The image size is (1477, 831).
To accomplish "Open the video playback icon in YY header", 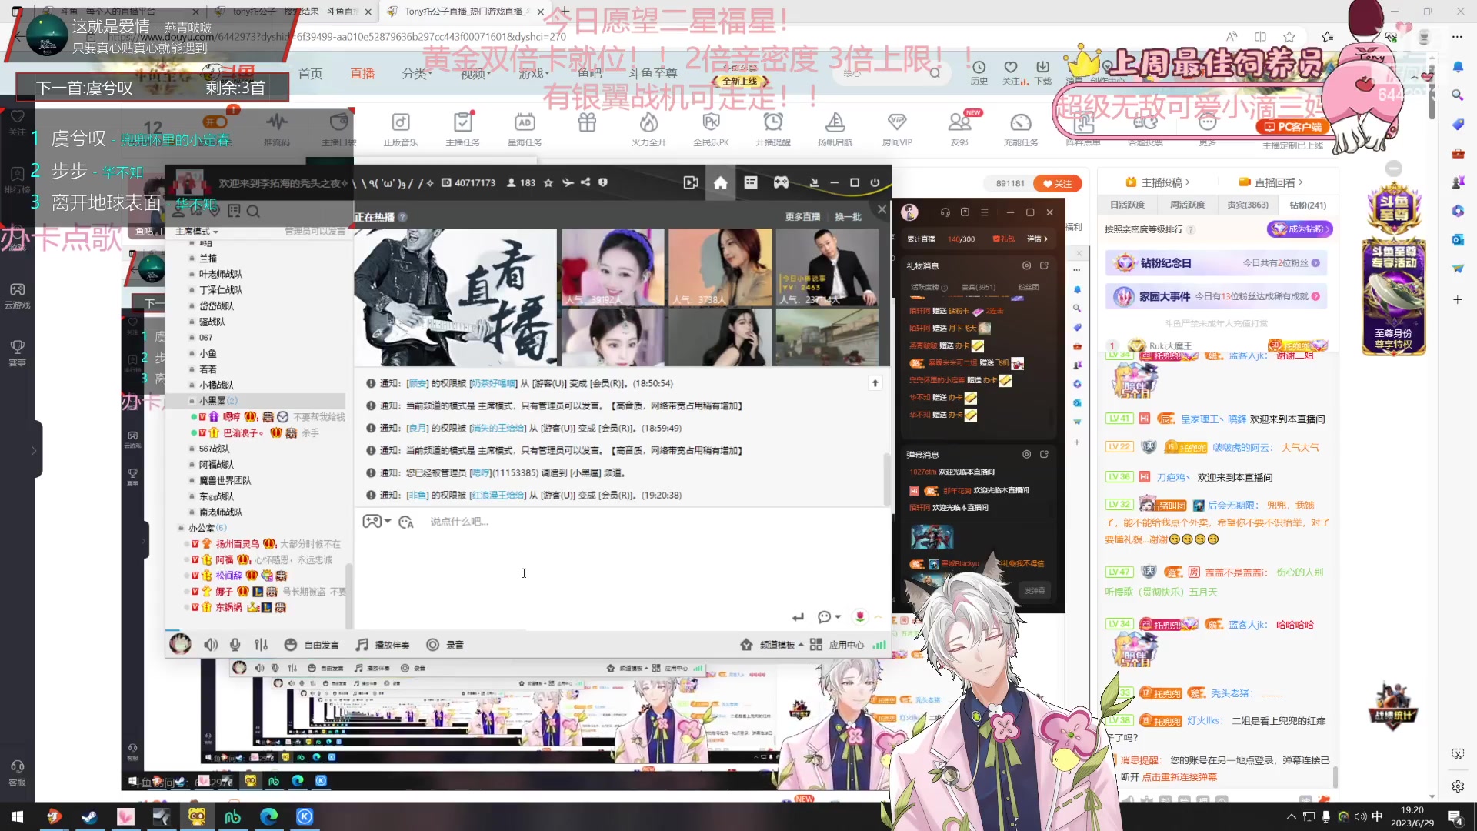I will tap(691, 182).
